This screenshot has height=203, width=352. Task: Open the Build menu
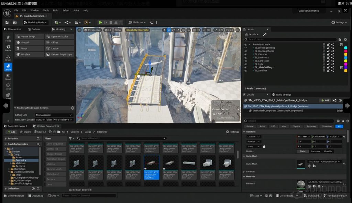tap(56, 10)
